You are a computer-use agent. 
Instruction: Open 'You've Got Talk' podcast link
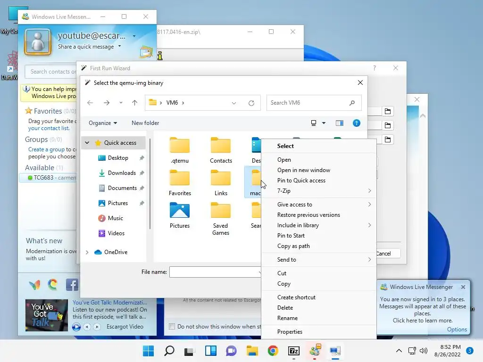click(109, 303)
